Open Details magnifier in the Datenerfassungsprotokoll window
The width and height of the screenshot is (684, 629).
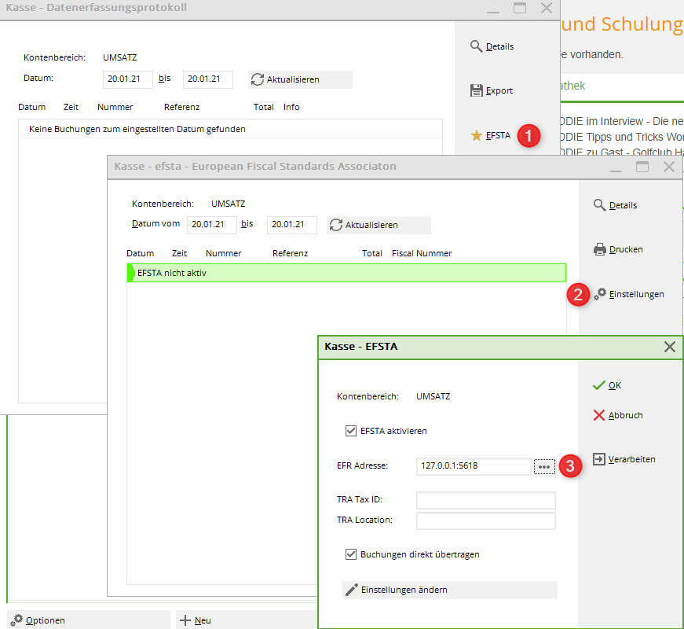click(477, 46)
